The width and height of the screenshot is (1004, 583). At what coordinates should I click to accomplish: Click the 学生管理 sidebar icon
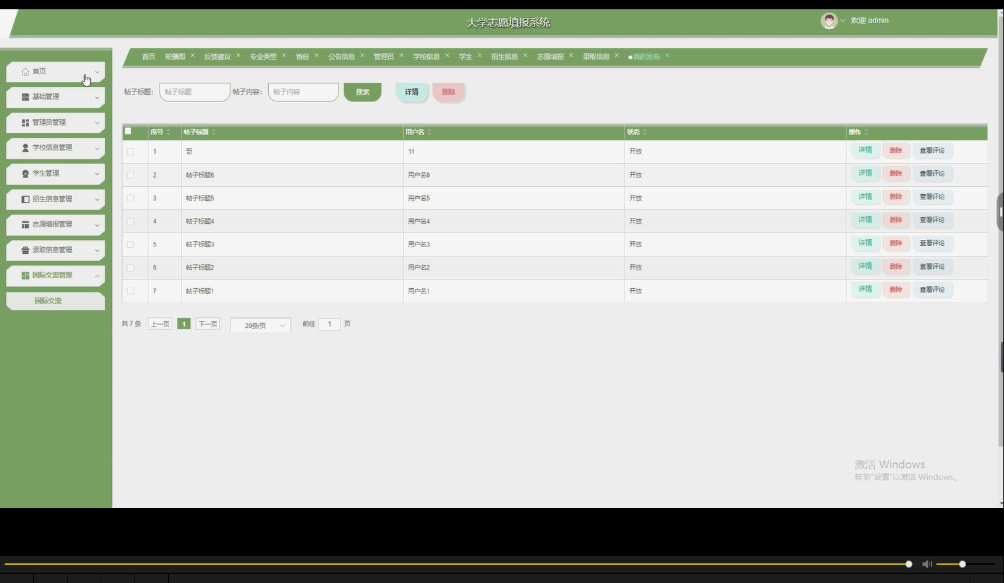pos(25,174)
